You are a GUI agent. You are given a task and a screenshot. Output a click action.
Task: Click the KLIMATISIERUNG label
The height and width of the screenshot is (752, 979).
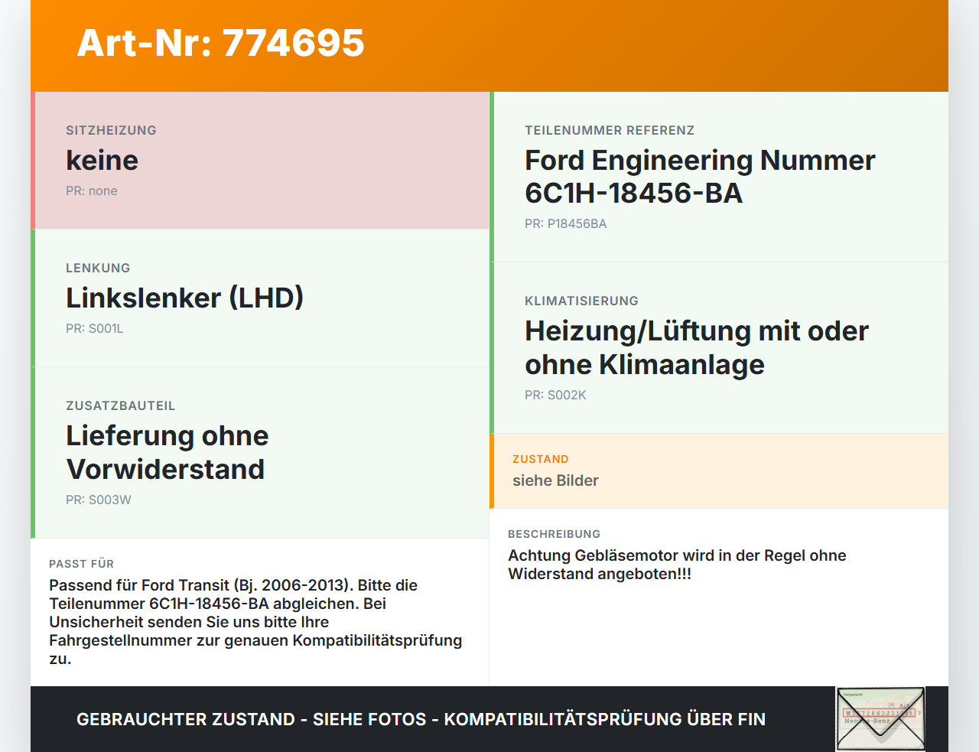(x=581, y=301)
